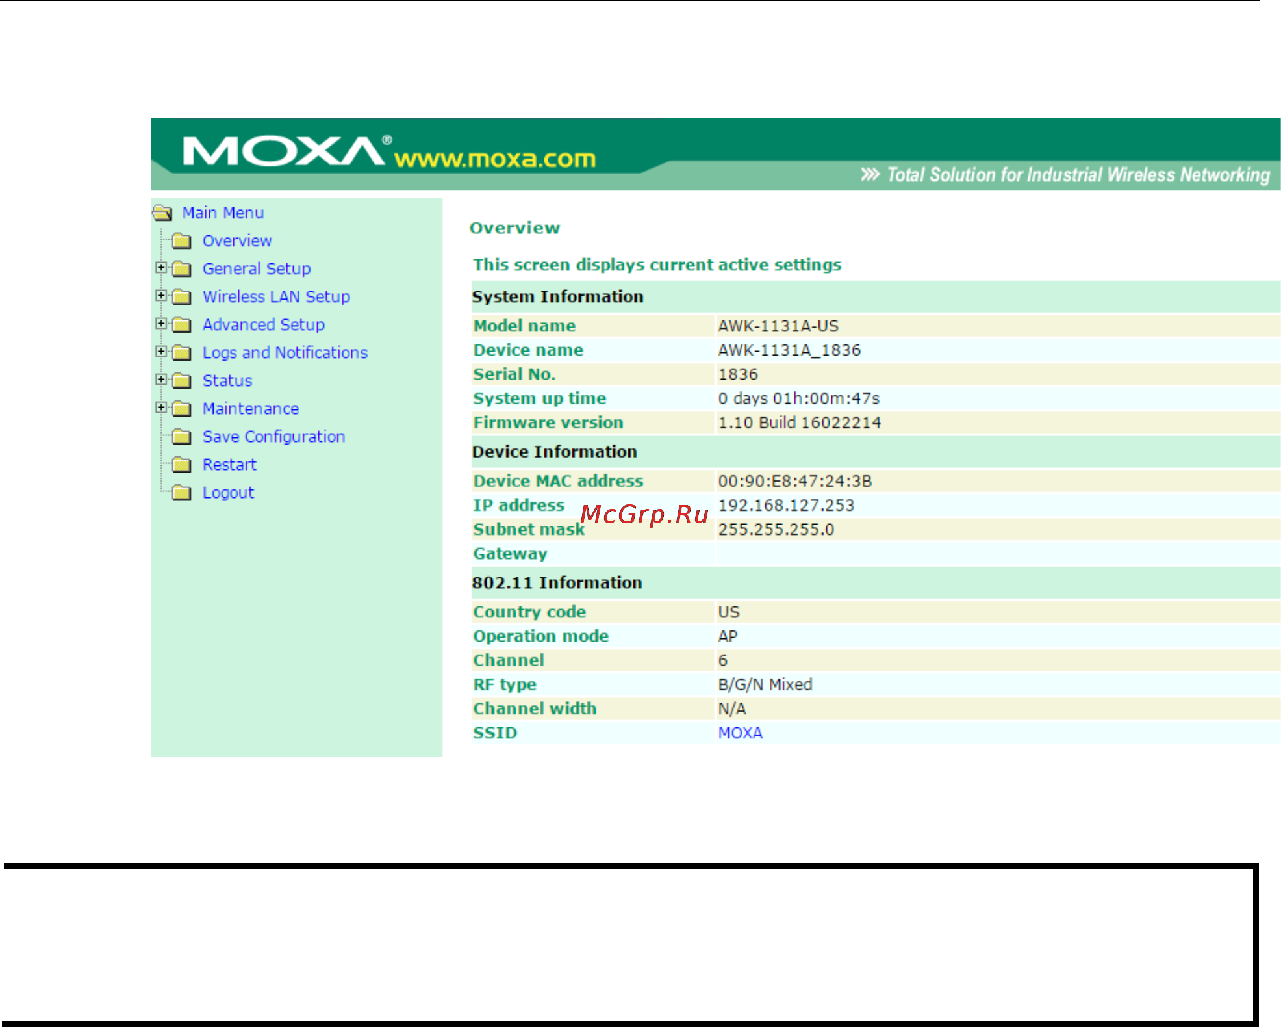Open the Main Menu link
The height and width of the screenshot is (1027, 1281).
(223, 213)
